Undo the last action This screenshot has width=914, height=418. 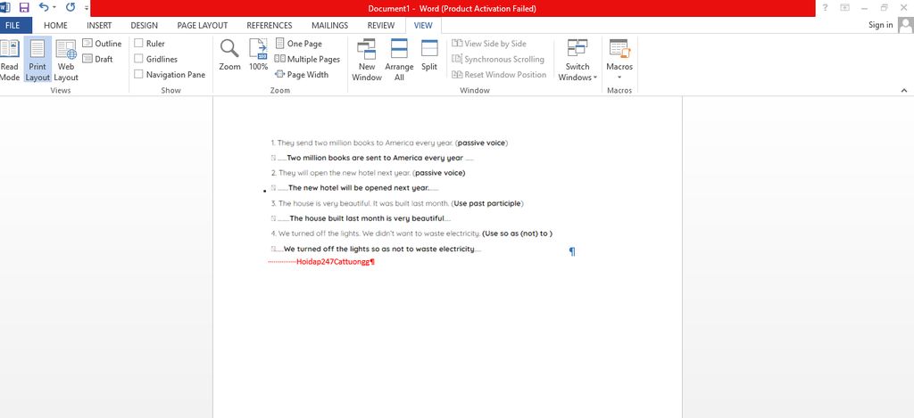coord(44,7)
